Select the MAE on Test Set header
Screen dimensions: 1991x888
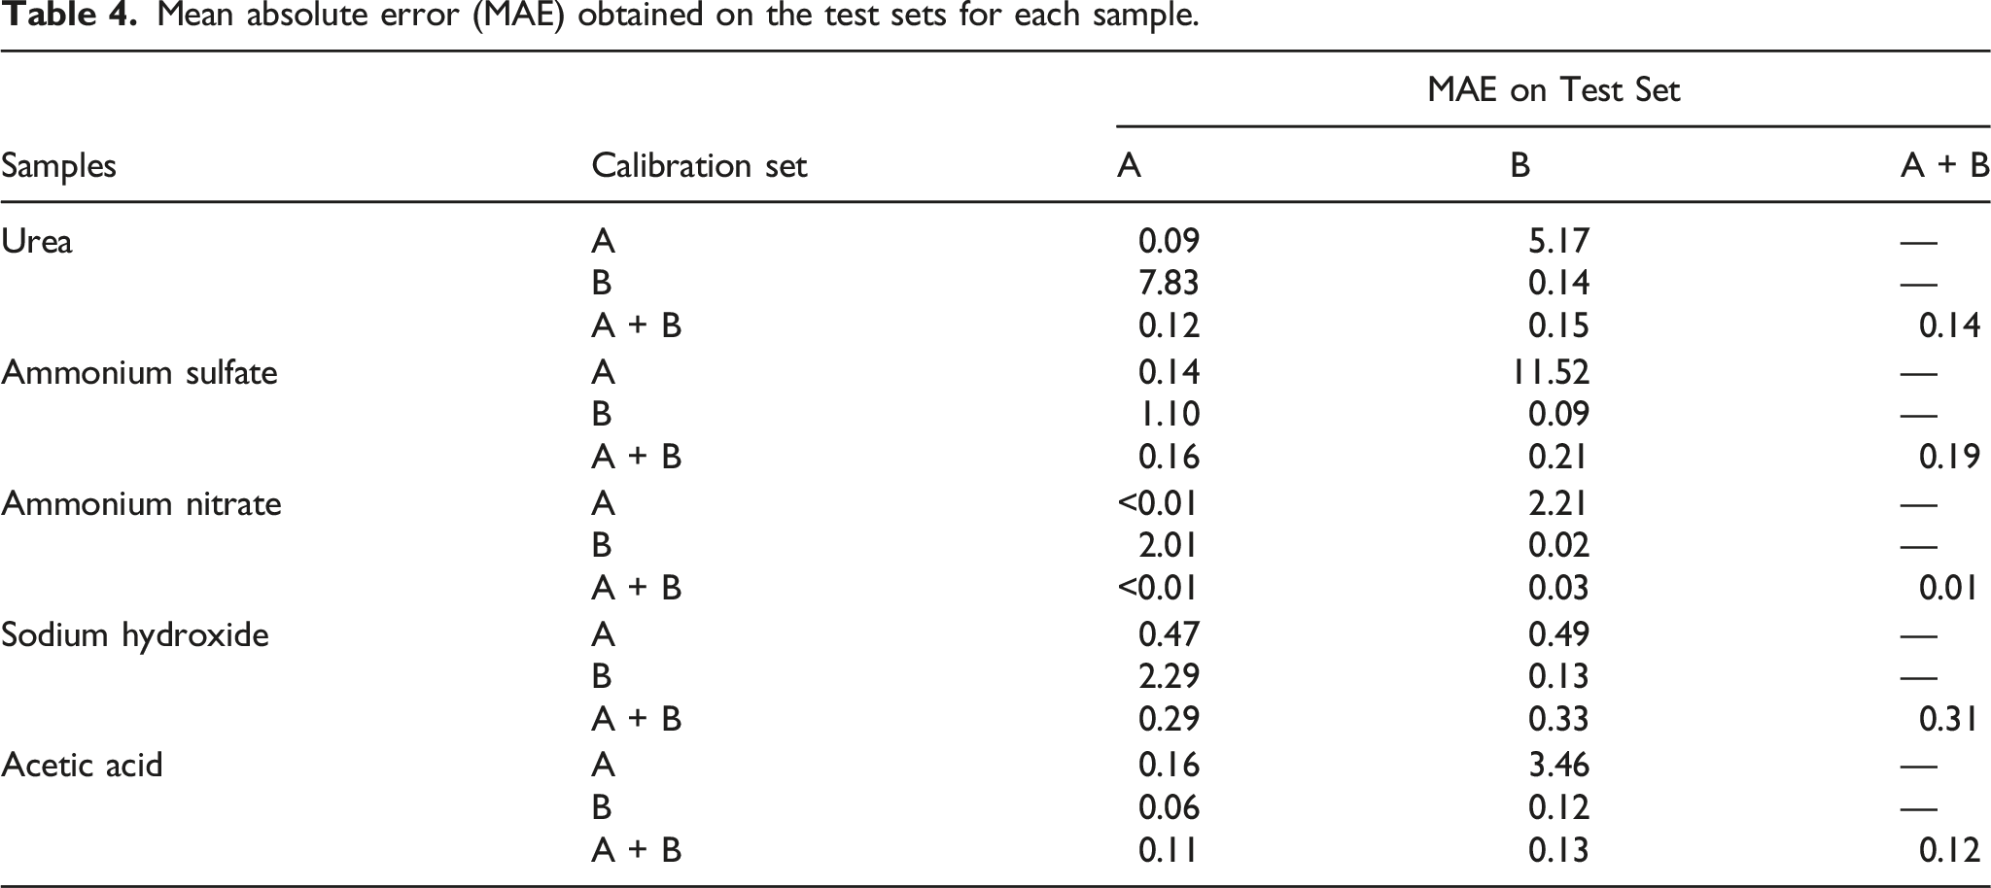[x=1554, y=90]
